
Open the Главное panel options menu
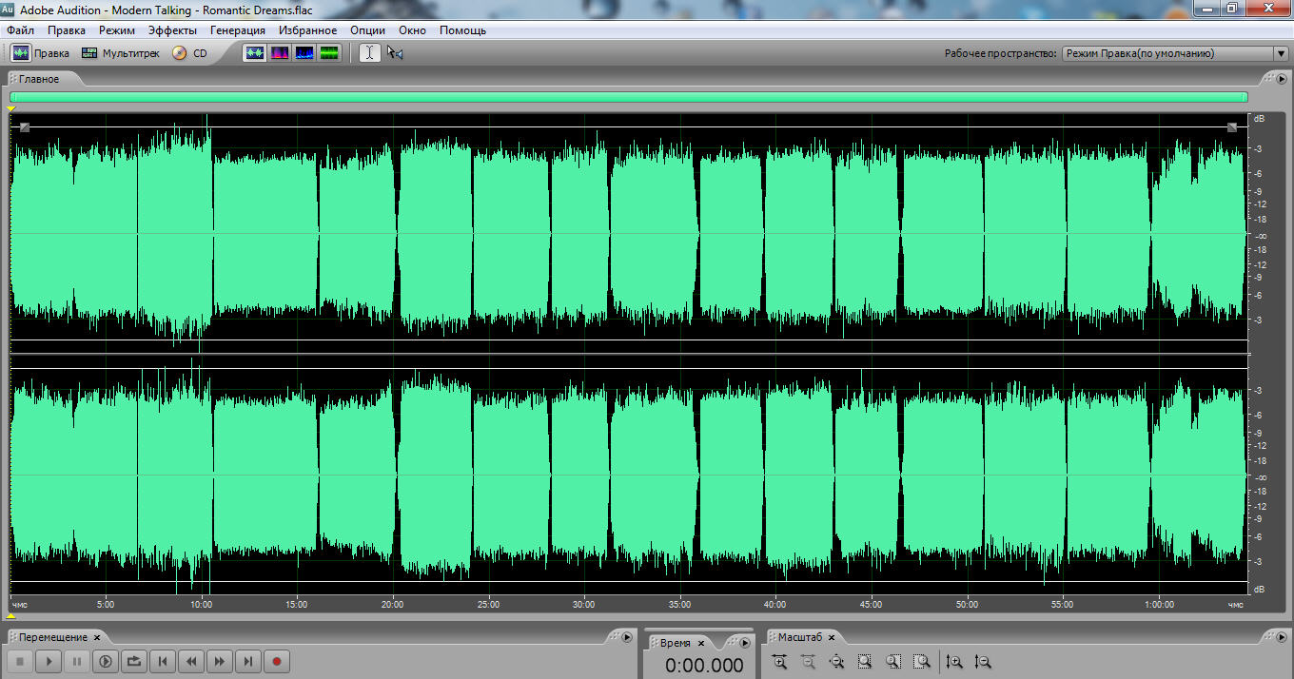pos(1281,79)
